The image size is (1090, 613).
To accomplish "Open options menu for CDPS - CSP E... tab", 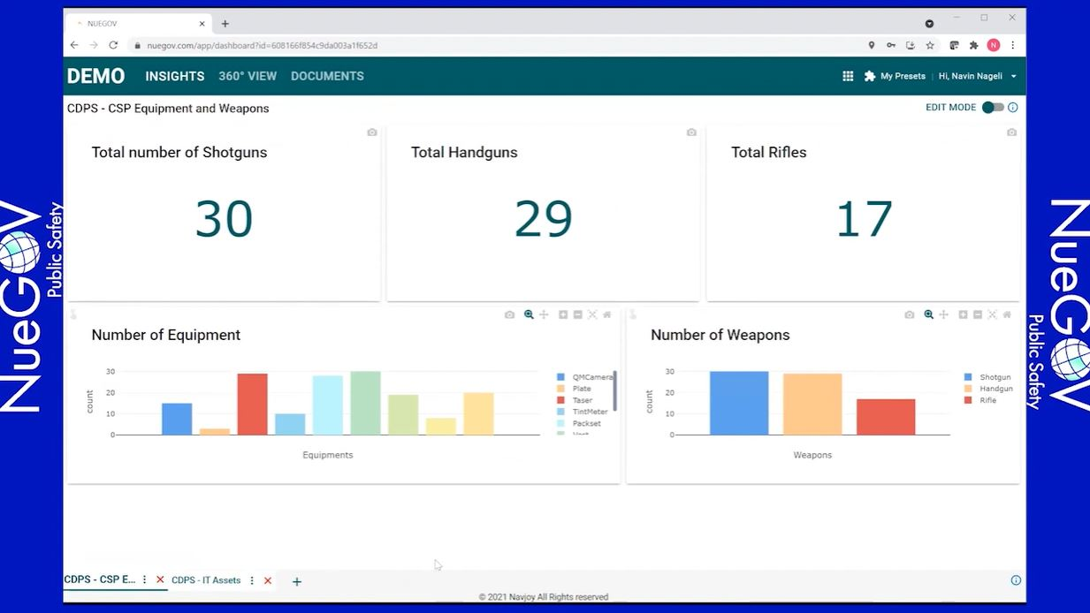I will [145, 580].
